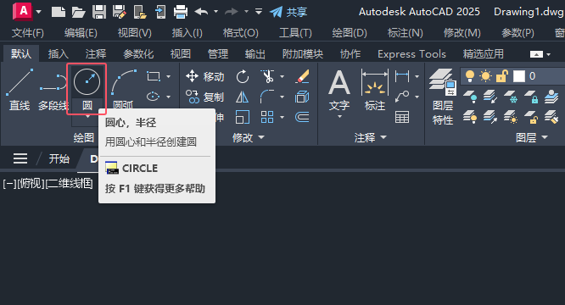Expand the Rectangle tool dropdown arrow
This screenshot has width=565, height=305.
[168, 76]
